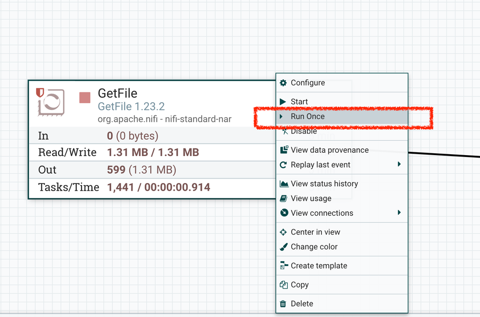
Task: Click the Out value 599 (1.31 MB)
Action: point(141,170)
